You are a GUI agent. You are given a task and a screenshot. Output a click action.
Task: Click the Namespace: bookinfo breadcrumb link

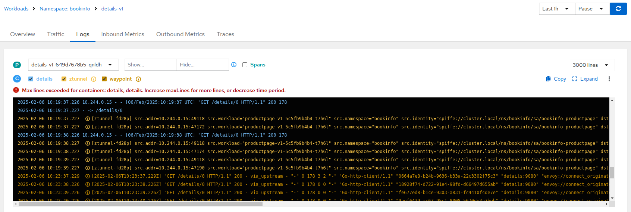click(x=65, y=9)
